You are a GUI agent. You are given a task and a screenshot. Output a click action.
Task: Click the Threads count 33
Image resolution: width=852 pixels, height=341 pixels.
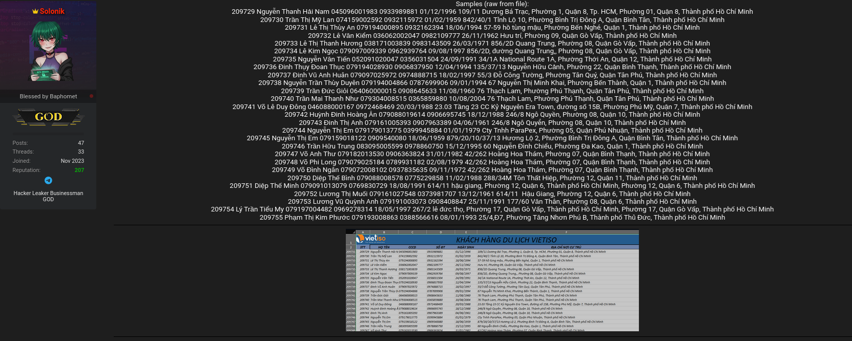(x=81, y=152)
